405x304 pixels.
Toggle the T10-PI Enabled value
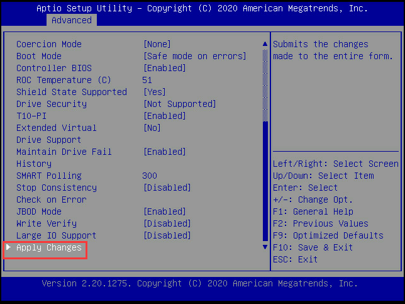pyautogui.click(x=164, y=116)
